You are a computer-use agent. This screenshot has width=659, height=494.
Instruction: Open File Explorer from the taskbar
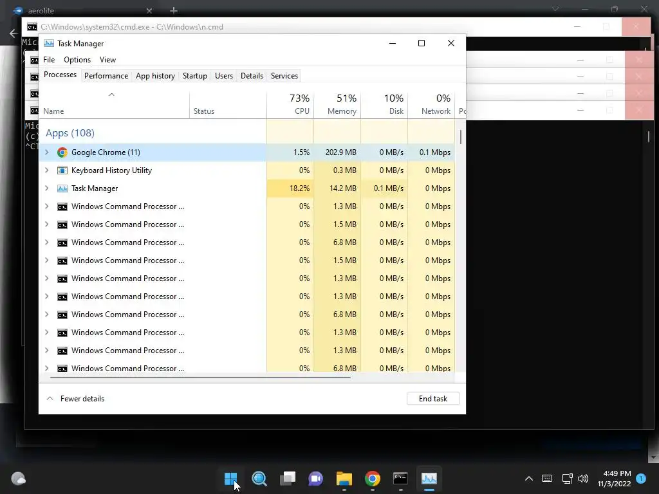tap(344, 479)
